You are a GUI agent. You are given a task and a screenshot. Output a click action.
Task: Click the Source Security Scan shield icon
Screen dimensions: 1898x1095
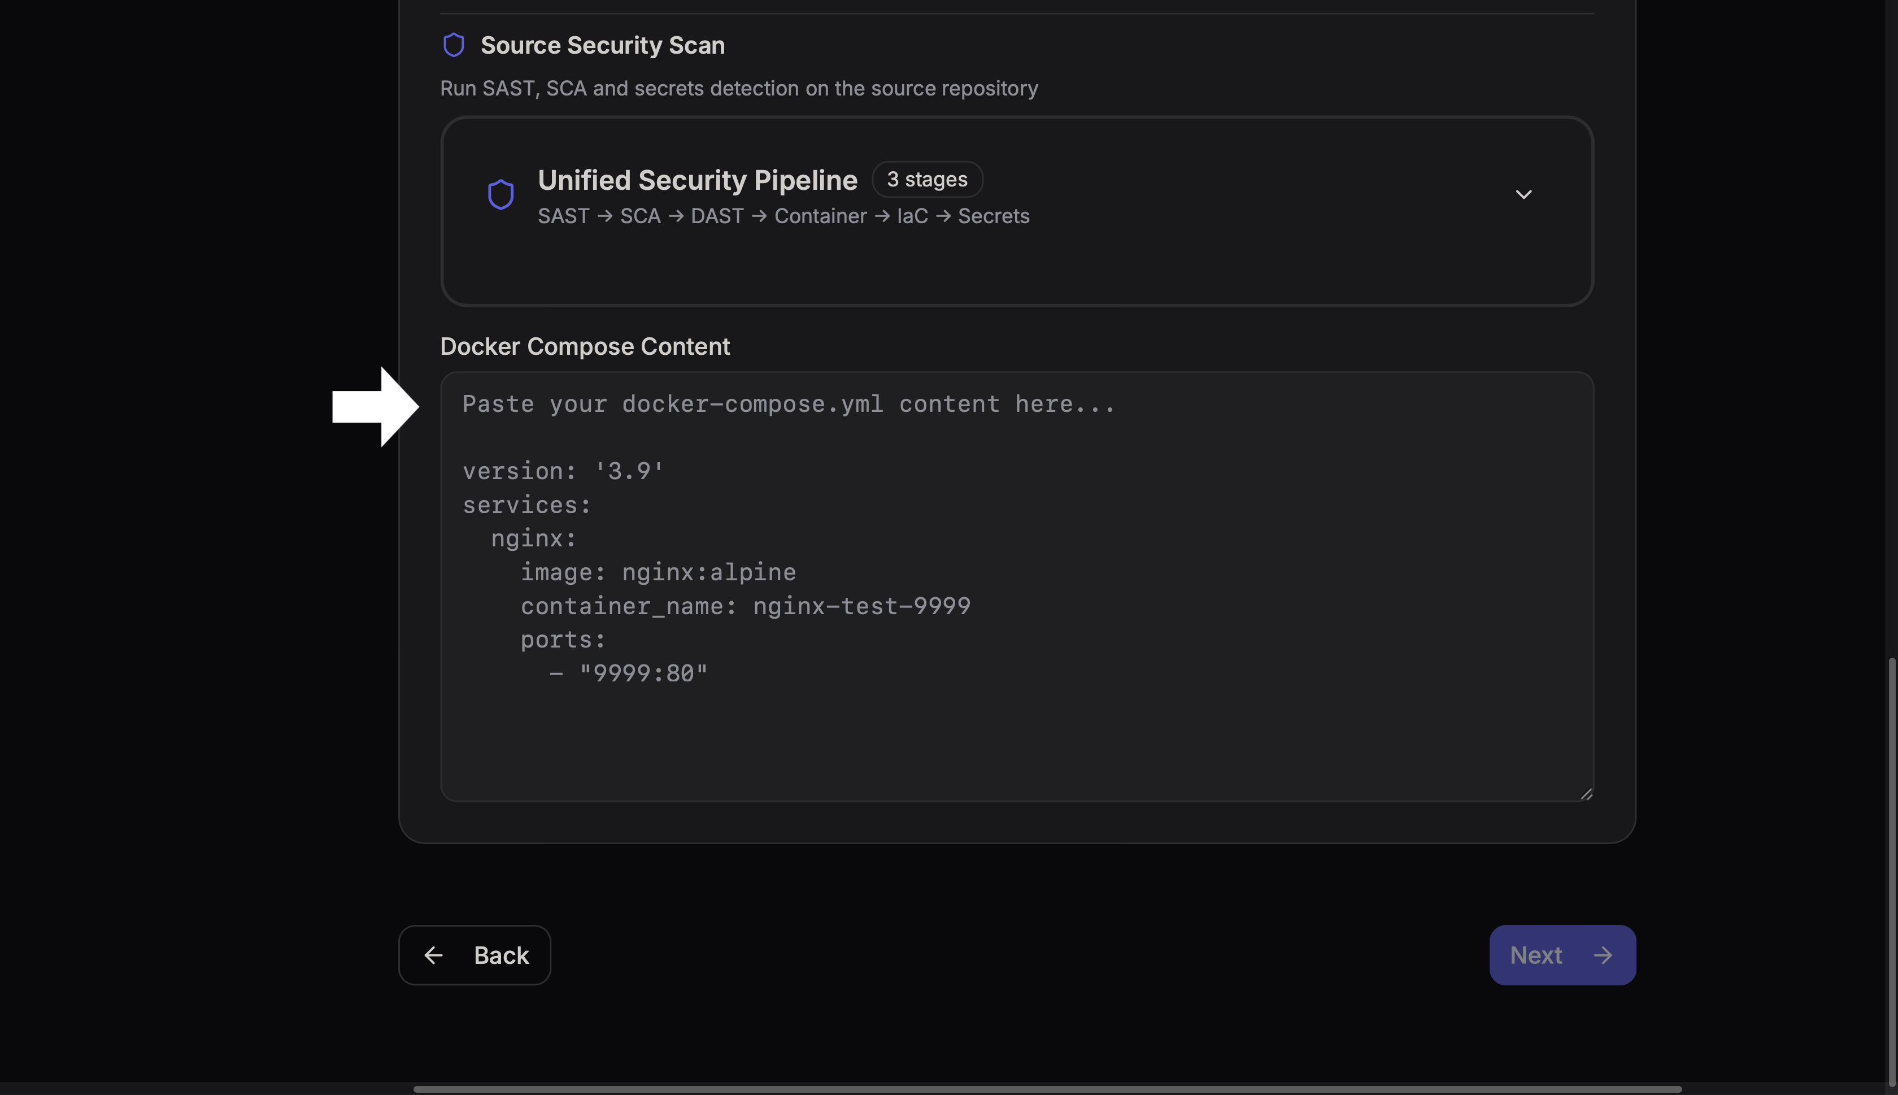(454, 45)
